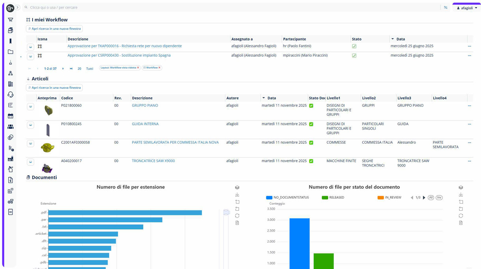Remove the Workflow filter tag

pyautogui.click(x=159, y=68)
